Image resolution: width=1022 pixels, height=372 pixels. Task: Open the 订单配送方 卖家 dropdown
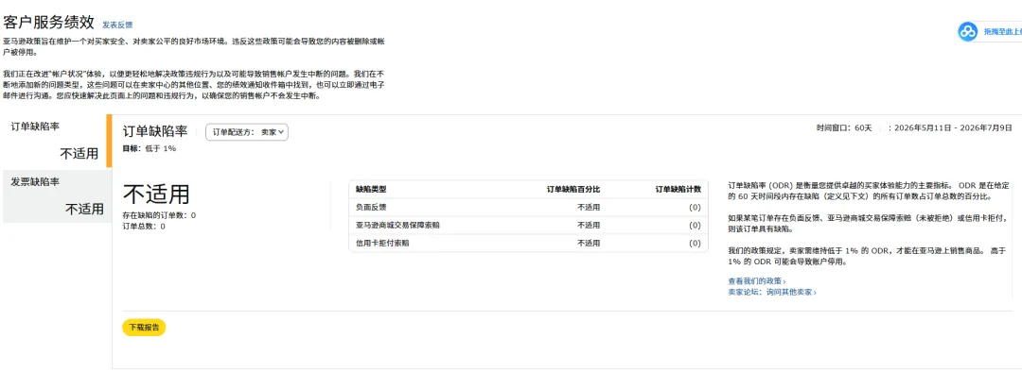pyautogui.click(x=247, y=132)
